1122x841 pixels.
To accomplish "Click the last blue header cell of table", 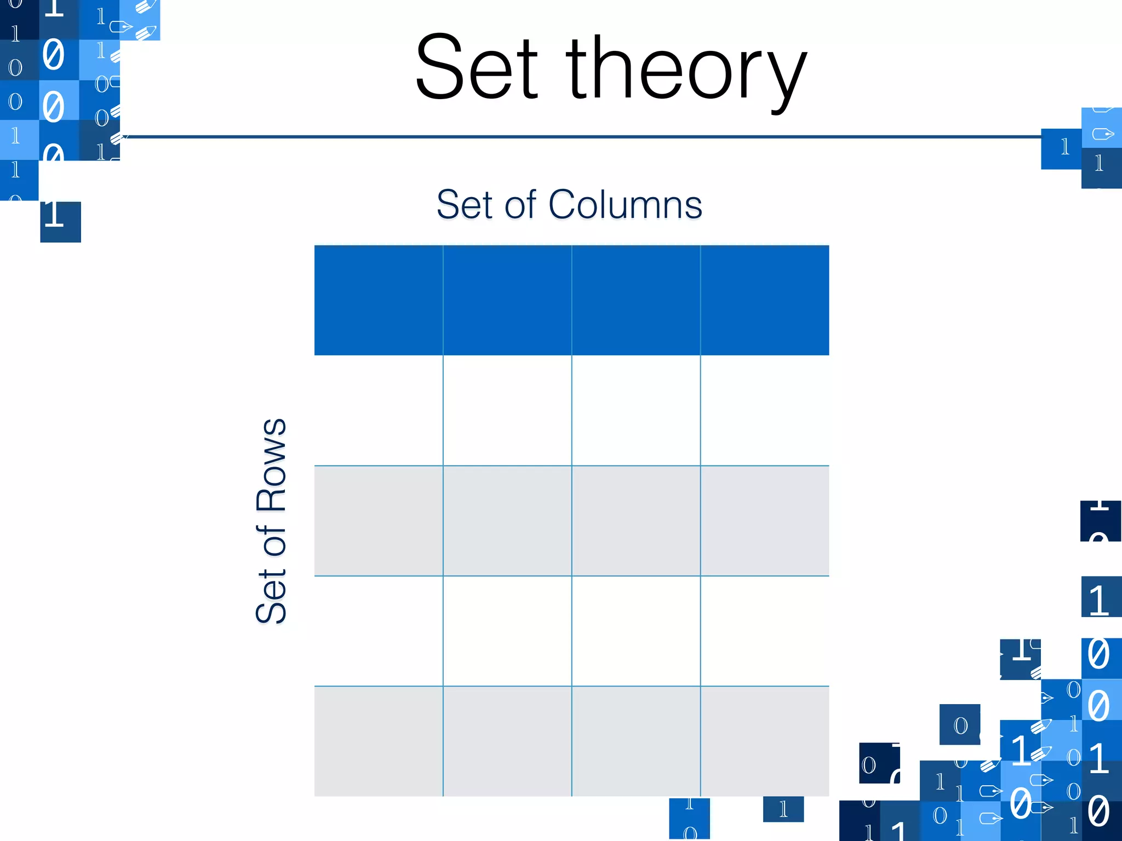I will 765,300.
